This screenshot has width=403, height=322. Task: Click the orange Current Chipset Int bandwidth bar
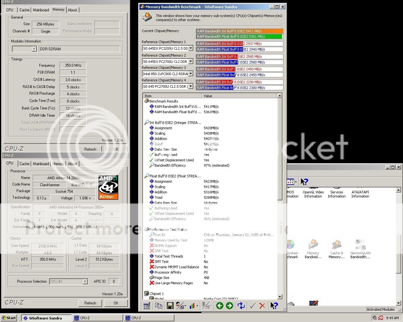[x=239, y=31]
